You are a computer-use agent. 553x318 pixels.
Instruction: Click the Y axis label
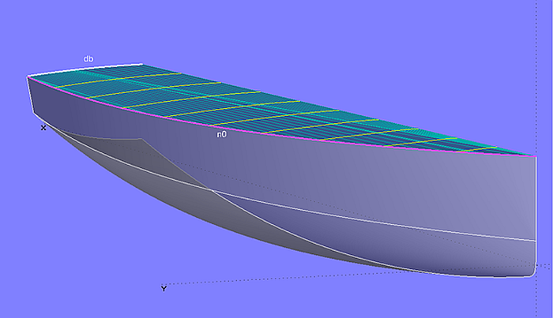[164, 289]
